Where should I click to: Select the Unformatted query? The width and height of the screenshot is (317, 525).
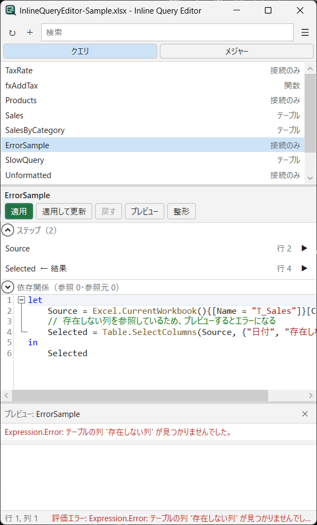(153, 175)
